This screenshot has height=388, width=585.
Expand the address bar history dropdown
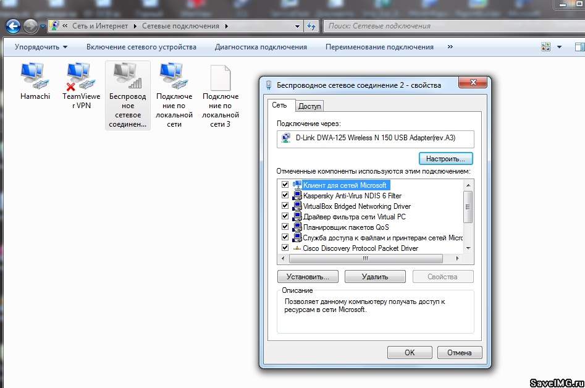click(x=297, y=26)
